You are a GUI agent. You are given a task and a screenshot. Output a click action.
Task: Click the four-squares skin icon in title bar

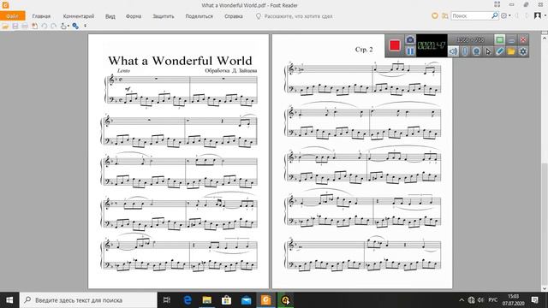coord(497,4)
